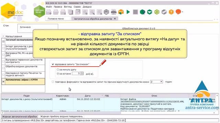Click the log table scroll up arrow
The height and width of the screenshot is (123, 220).
pos(217,96)
